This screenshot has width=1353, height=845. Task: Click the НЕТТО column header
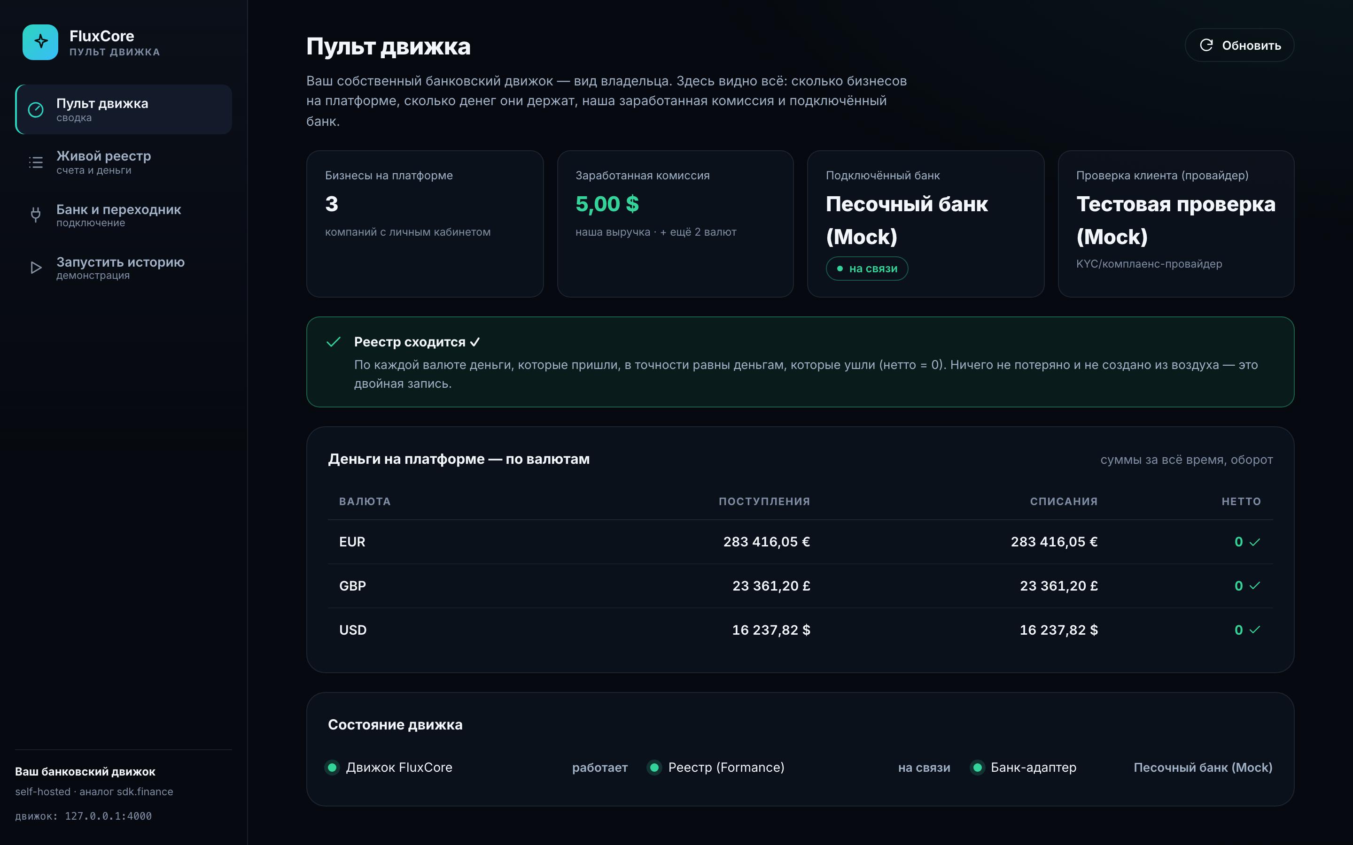tap(1241, 501)
